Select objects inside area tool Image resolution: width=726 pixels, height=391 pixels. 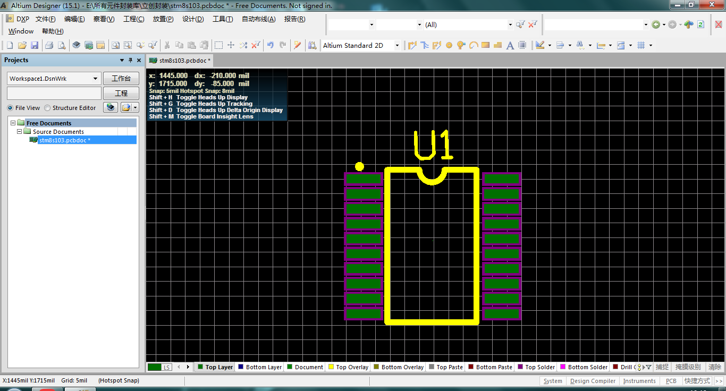click(218, 45)
